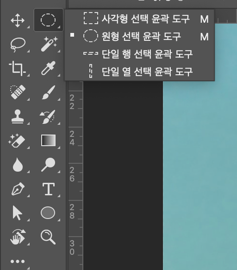The width and height of the screenshot is (237, 270).
Task: Select the Gradient tool
Action: tap(48, 141)
